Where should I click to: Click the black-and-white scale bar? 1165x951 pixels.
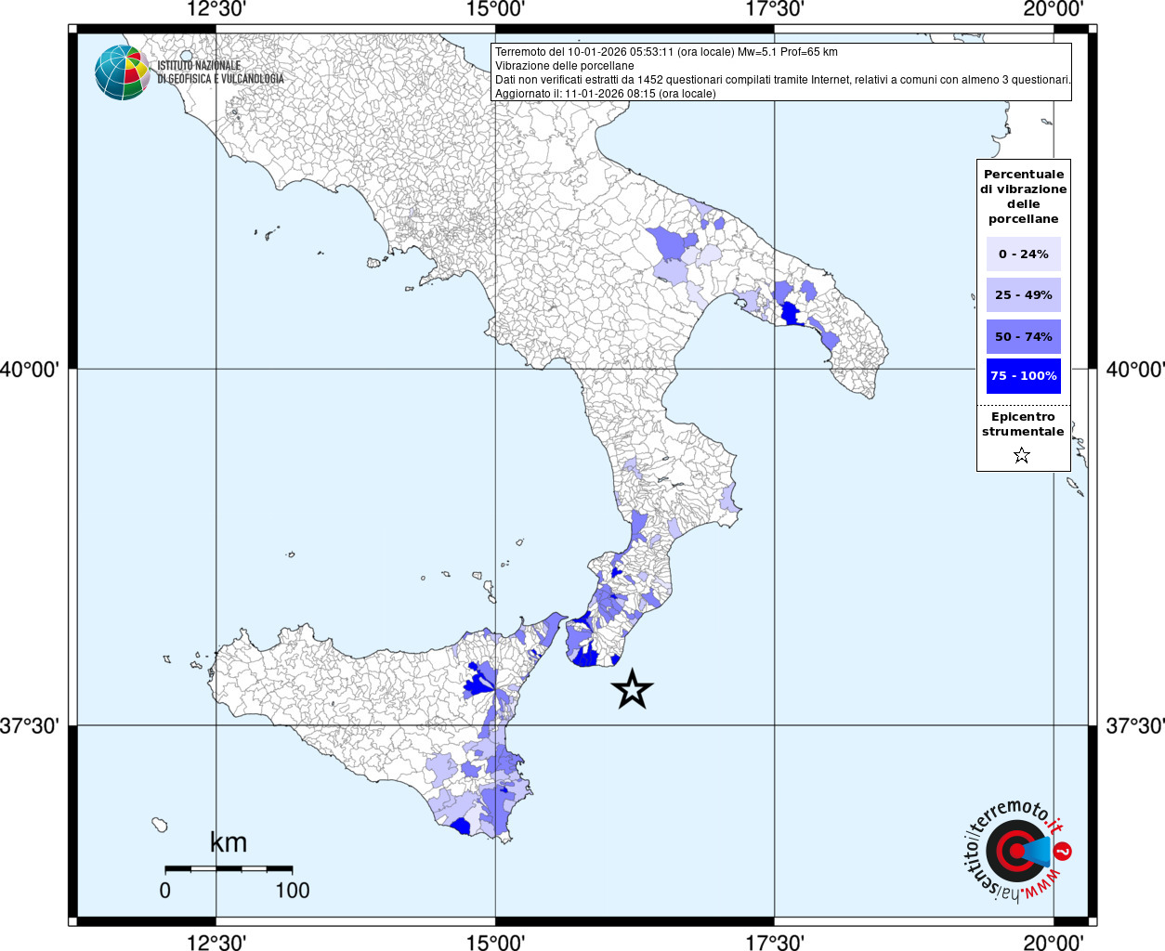(x=229, y=869)
